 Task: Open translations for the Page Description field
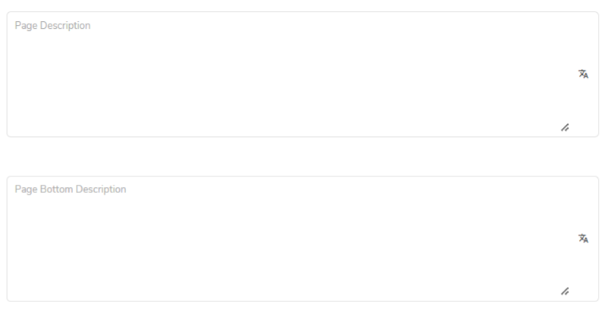[x=584, y=74]
